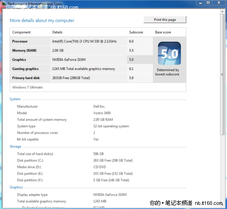Screen dimensions: 227x209
Task: Click the scrollbar up arrow
Action: 222,11
